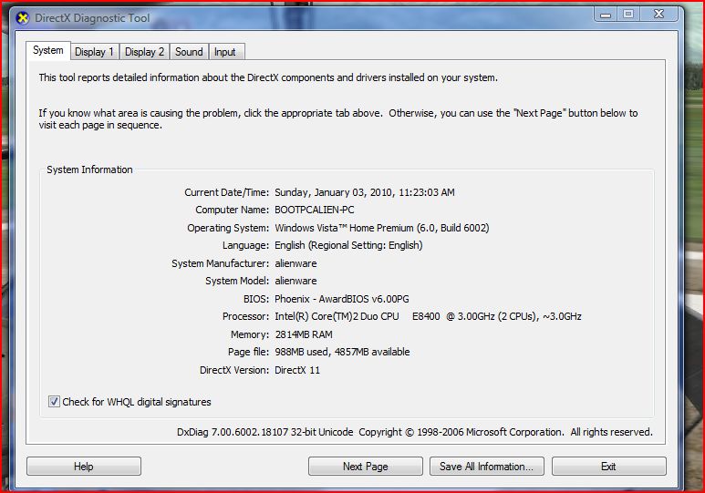Click the 'Operating System:' label
Image resolution: width=705 pixels, height=493 pixels.
click(x=228, y=228)
